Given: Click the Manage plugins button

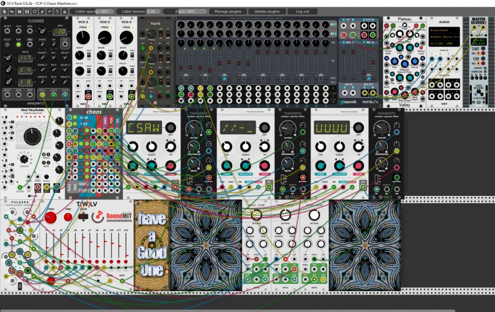Looking at the screenshot, I should [228, 12].
